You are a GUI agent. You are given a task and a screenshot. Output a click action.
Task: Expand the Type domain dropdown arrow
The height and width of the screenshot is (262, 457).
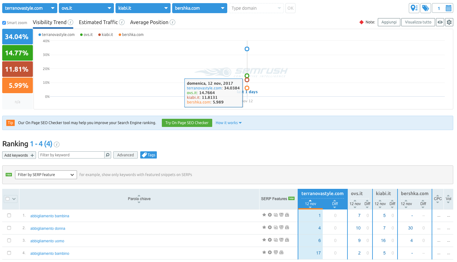click(279, 8)
